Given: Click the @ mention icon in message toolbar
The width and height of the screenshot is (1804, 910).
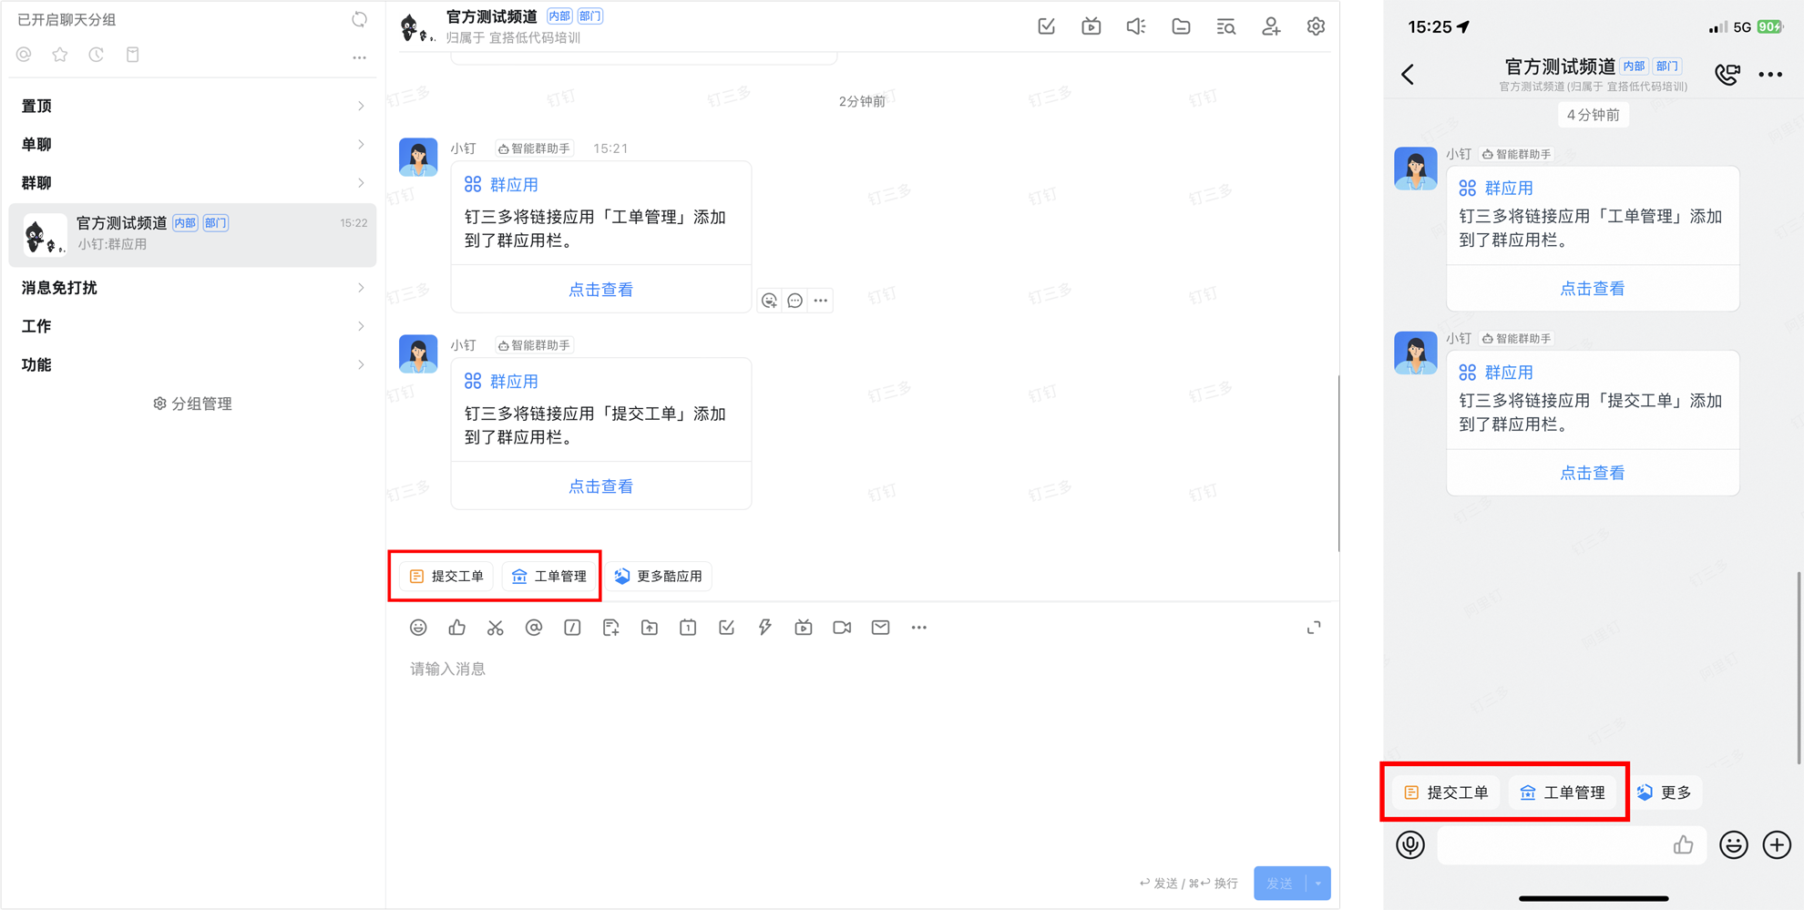Looking at the screenshot, I should (x=534, y=628).
